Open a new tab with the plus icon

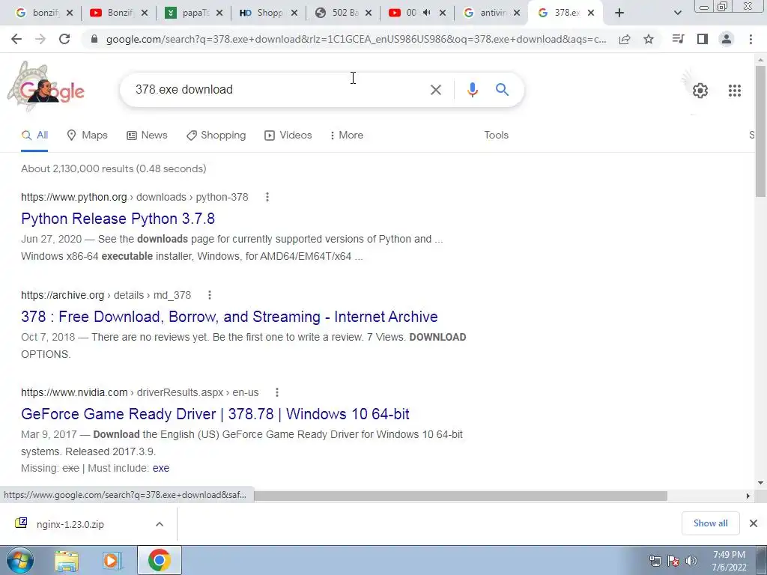[619, 13]
